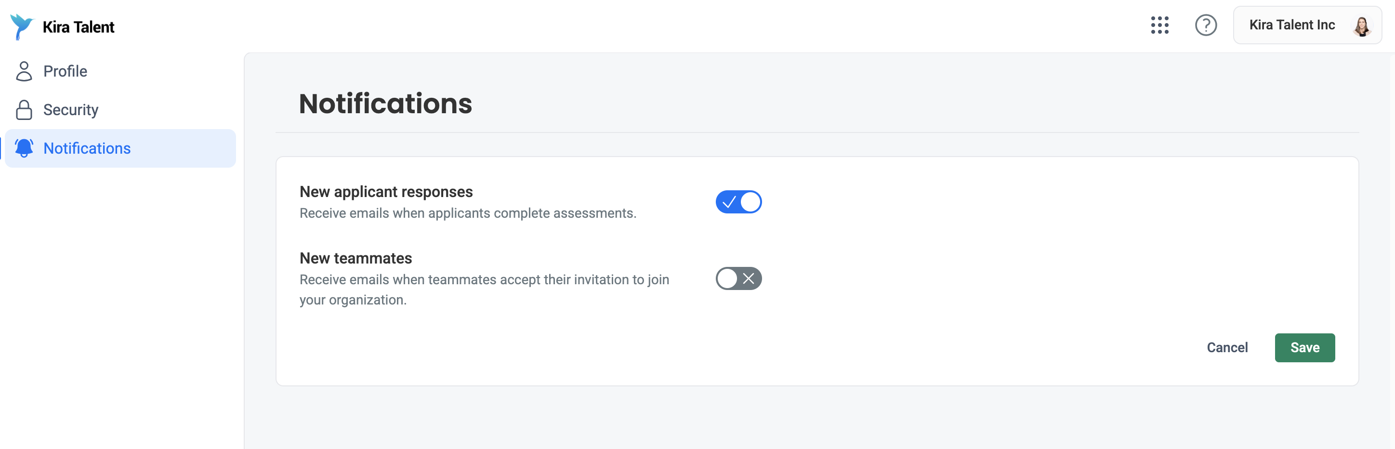This screenshot has height=449, width=1395.
Task: Click the Profile person icon
Action: point(24,71)
